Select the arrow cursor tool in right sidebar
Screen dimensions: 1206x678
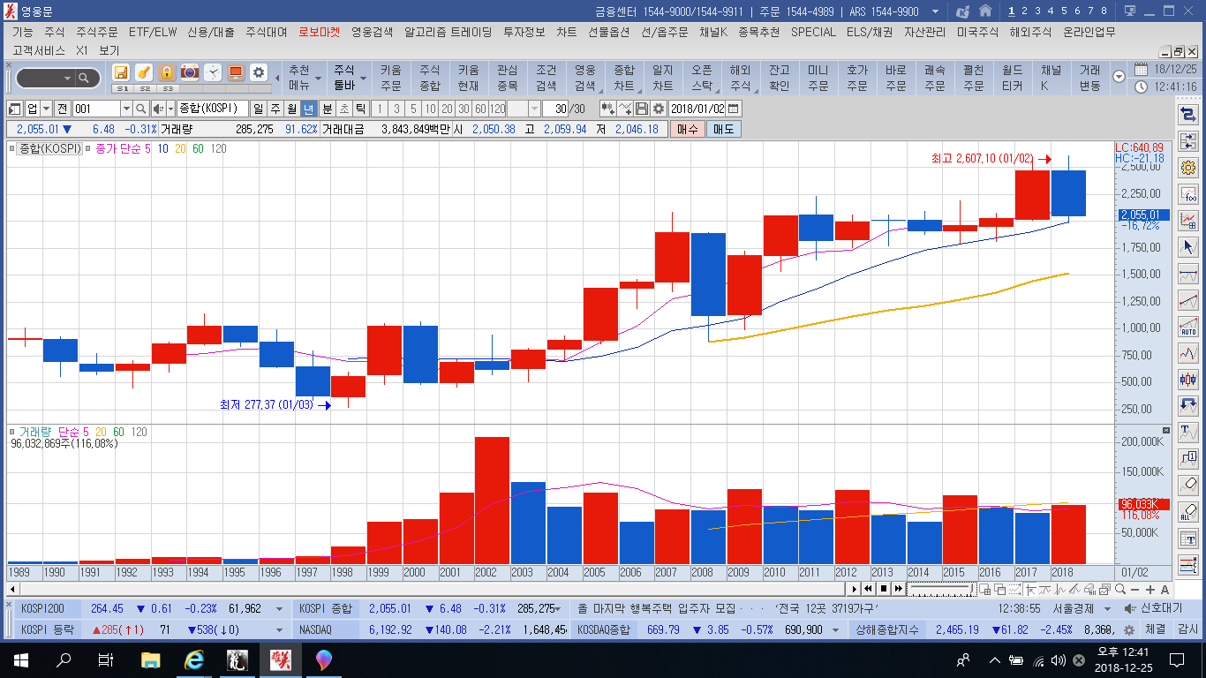[1188, 247]
